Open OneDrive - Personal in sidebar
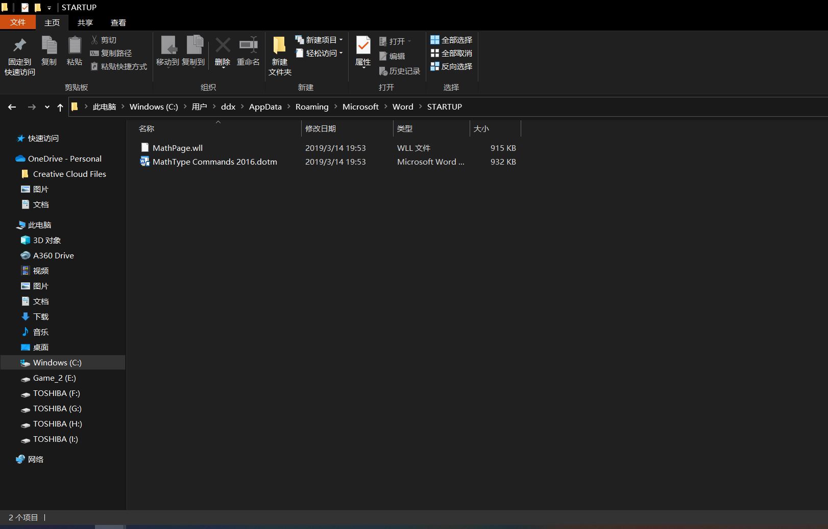 click(59, 158)
